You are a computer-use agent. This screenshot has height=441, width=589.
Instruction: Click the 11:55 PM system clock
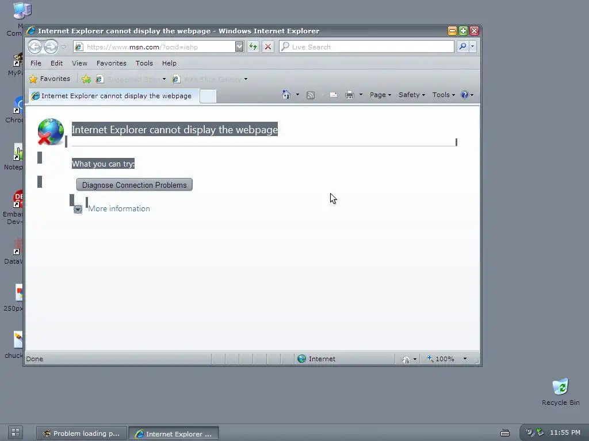(565, 432)
